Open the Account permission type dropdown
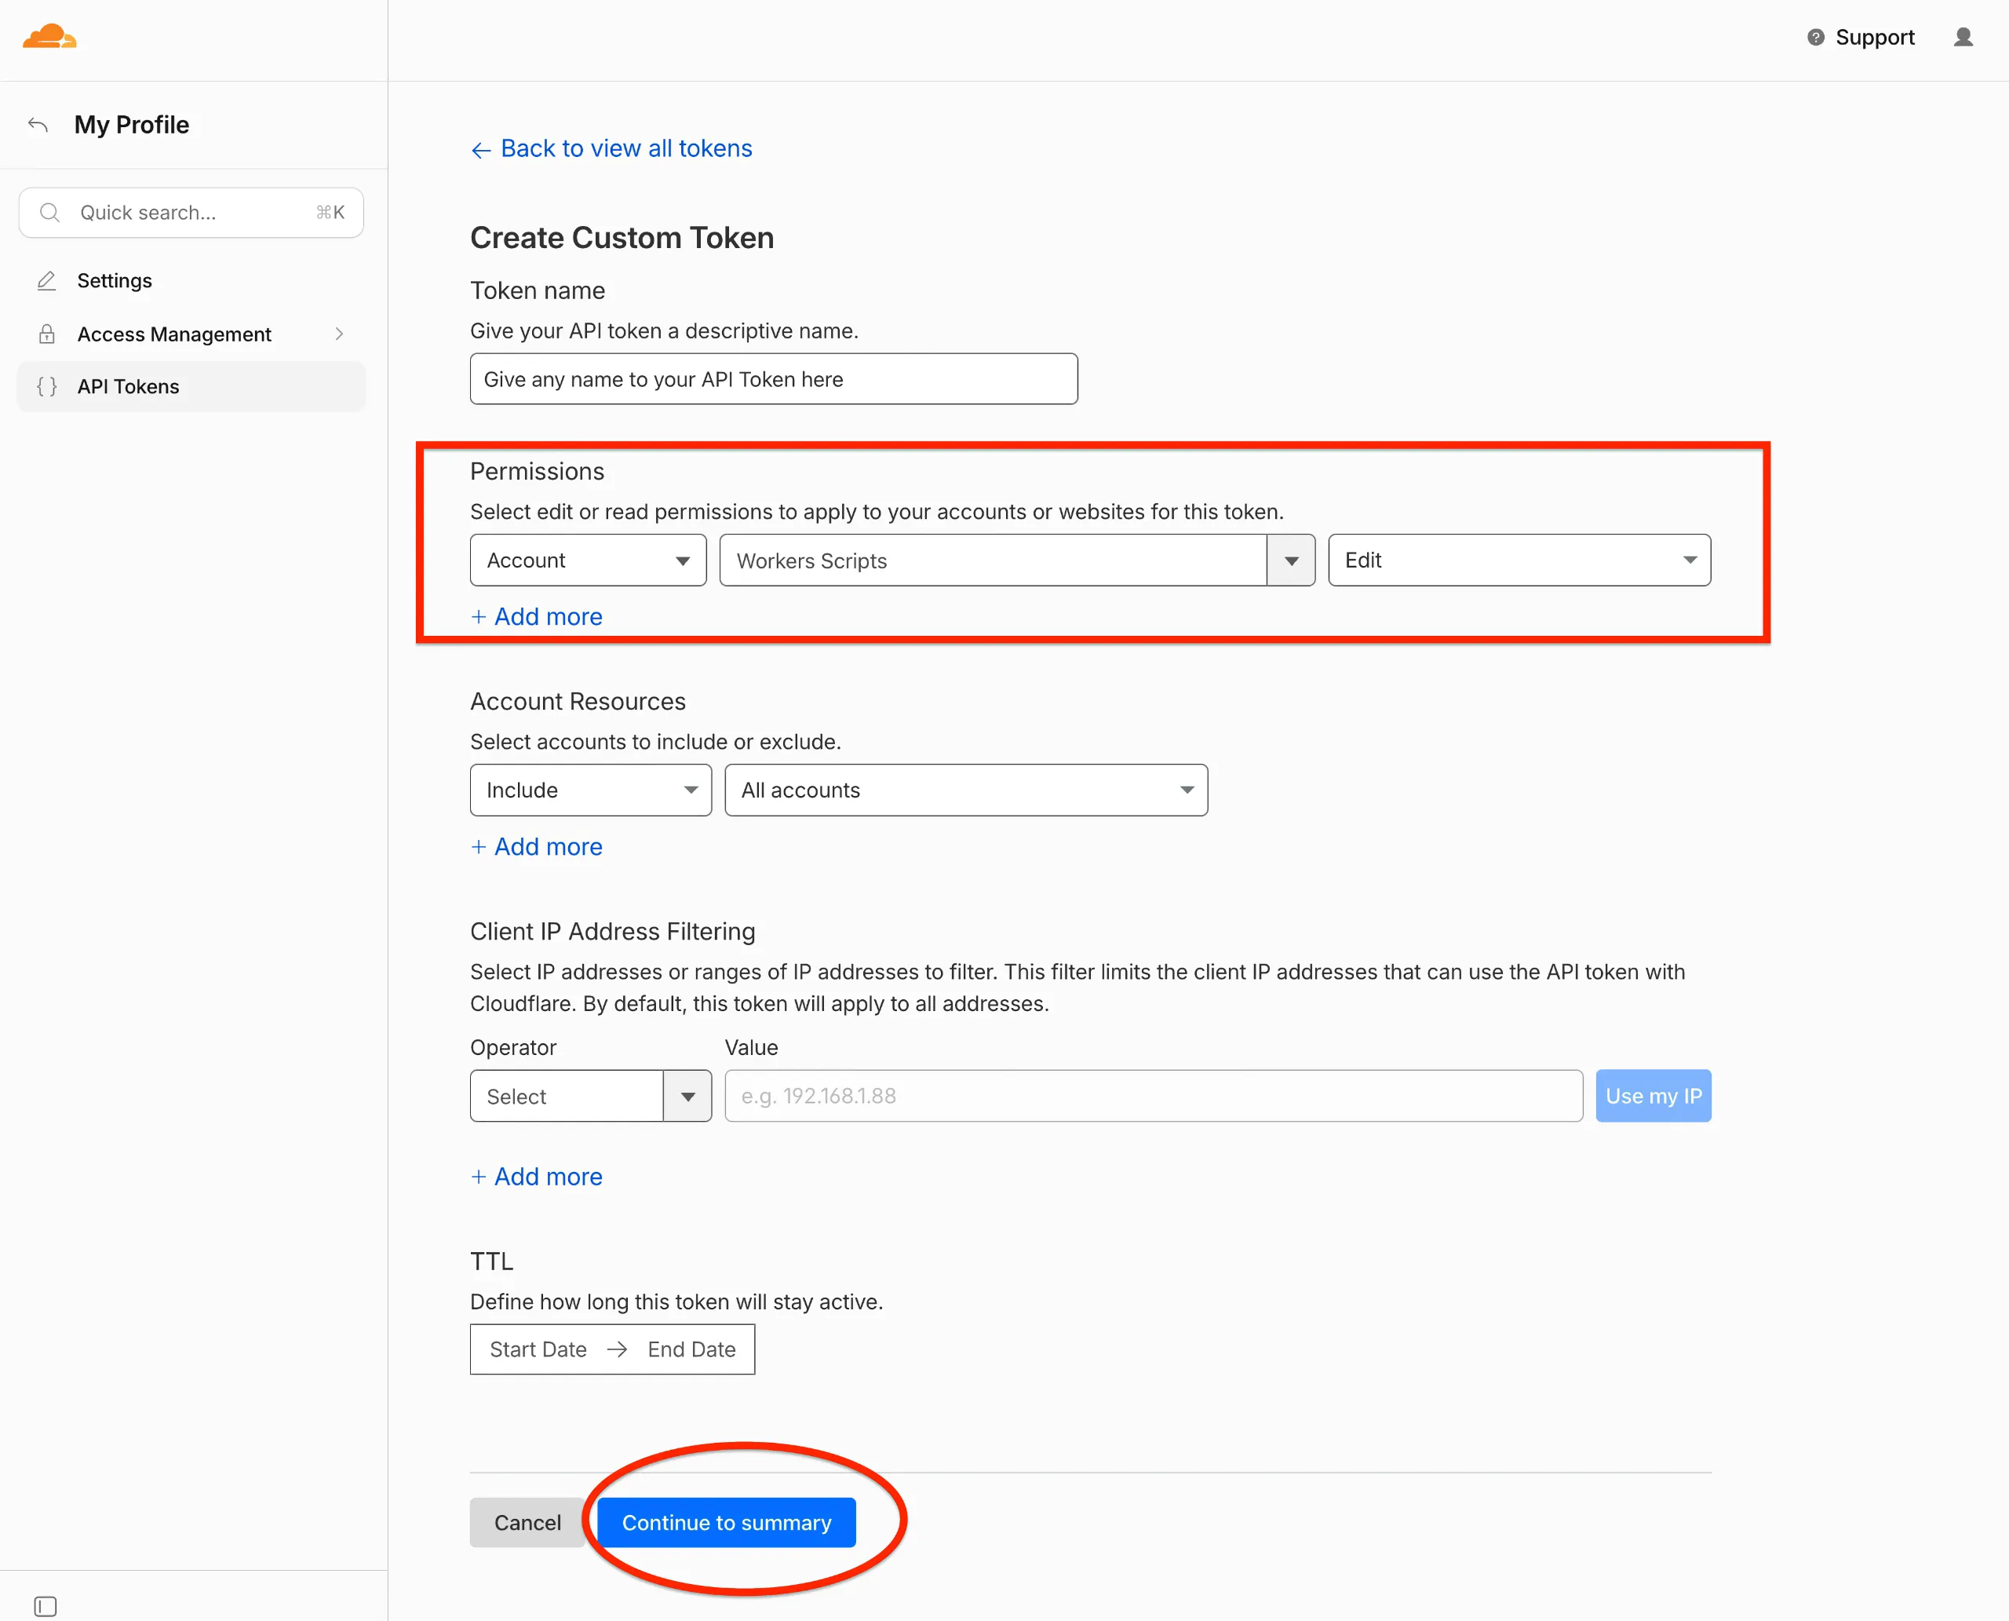 (588, 560)
